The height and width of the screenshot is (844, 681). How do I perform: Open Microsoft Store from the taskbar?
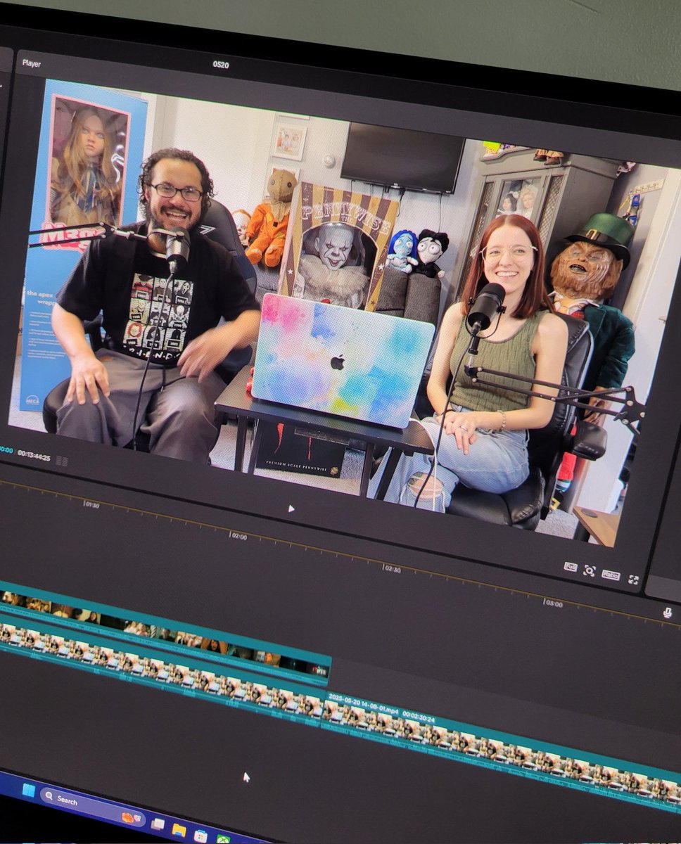pos(201,836)
